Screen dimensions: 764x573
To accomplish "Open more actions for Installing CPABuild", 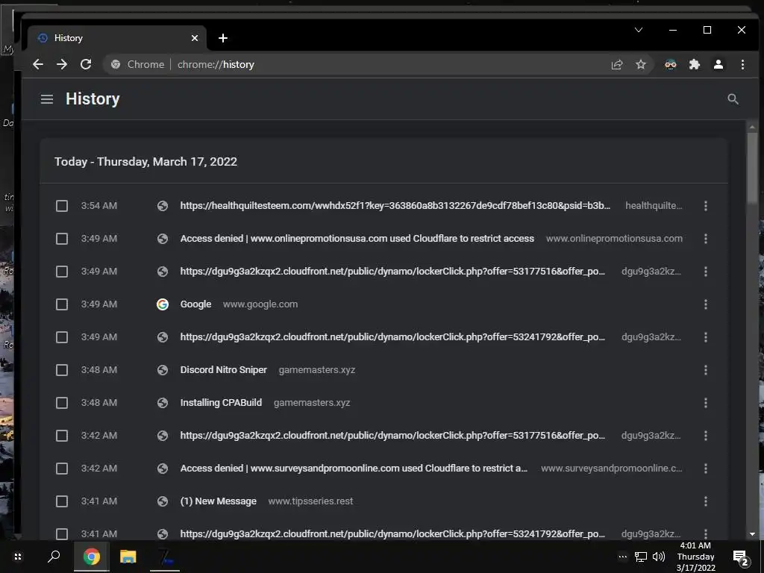I will click(x=706, y=403).
